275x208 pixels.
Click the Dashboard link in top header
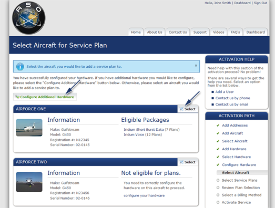242,3
